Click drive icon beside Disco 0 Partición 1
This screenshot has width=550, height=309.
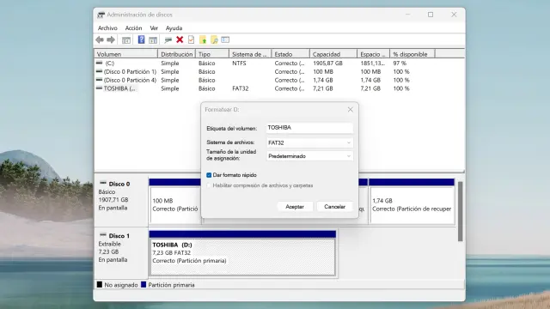click(x=100, y=71)
